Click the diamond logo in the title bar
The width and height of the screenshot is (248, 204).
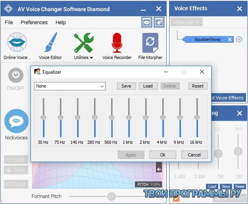click(8, 9)
